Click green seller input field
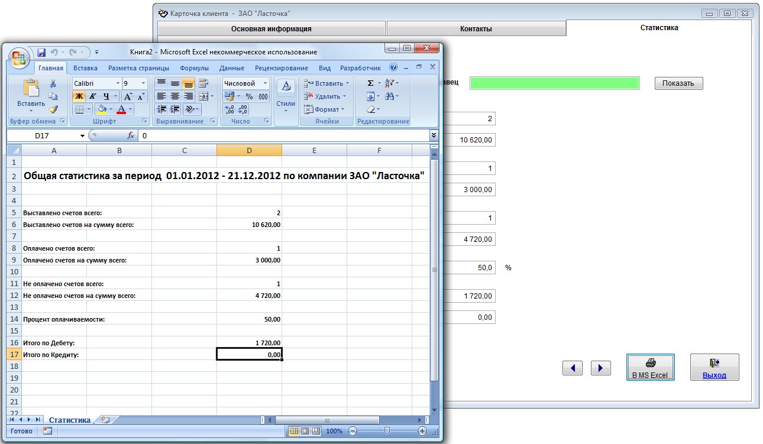This screenshot has height=444, width=763. click(x=555, y=83)
